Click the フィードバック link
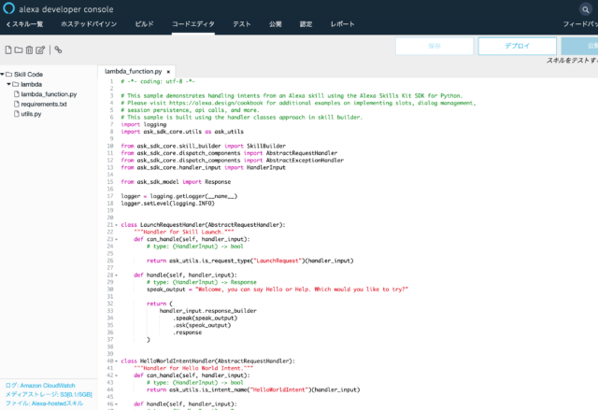 (580, 24)
